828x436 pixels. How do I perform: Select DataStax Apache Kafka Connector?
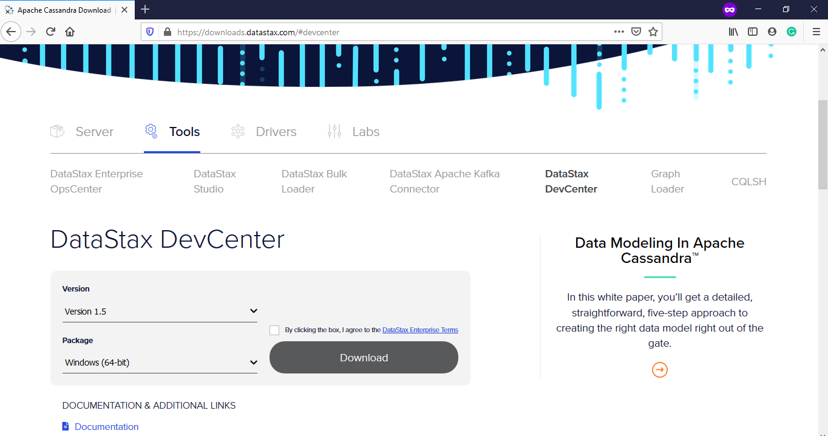tap(445, 182)
